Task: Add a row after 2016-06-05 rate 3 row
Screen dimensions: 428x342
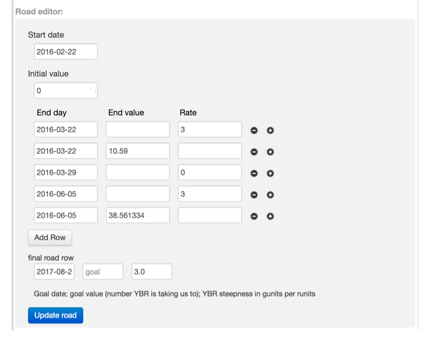Action: [x=270, y=195]
